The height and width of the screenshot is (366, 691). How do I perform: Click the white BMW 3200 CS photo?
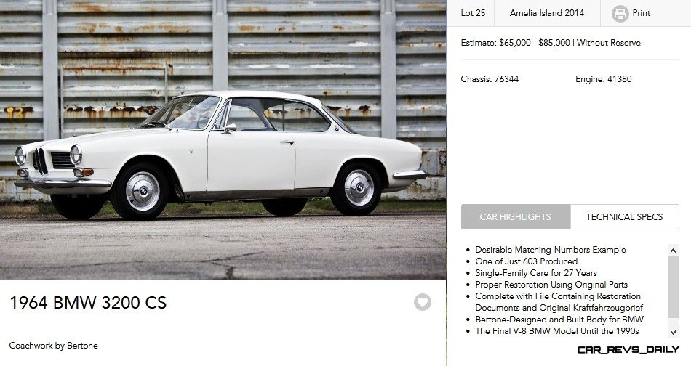(223, 139)
